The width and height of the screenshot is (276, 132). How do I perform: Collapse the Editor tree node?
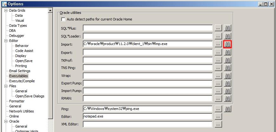click(6, 41)
